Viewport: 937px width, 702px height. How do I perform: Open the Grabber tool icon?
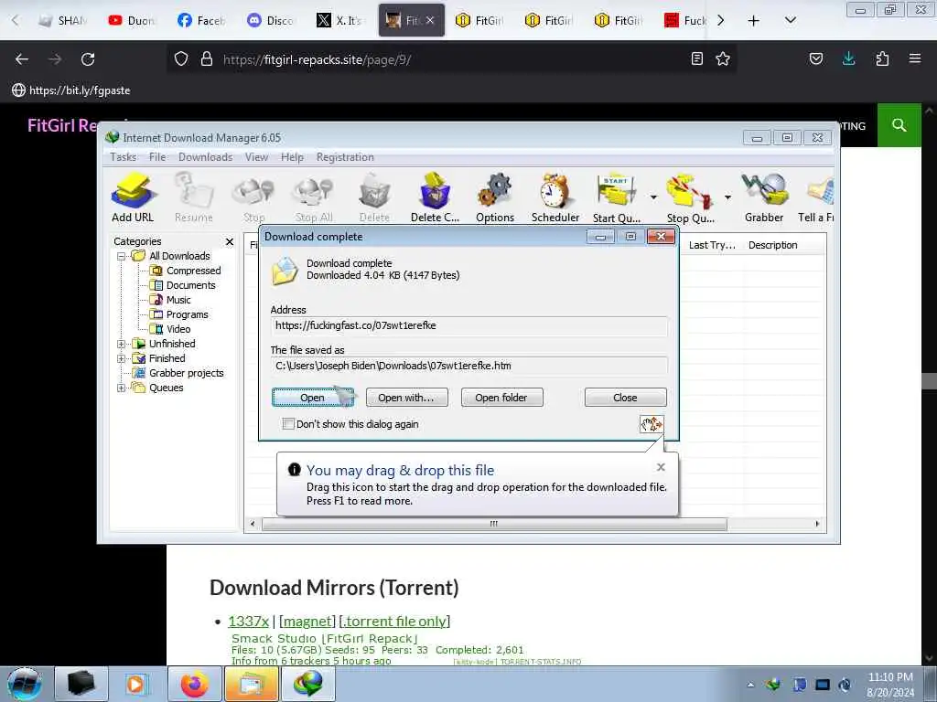[x=764, y=197]
